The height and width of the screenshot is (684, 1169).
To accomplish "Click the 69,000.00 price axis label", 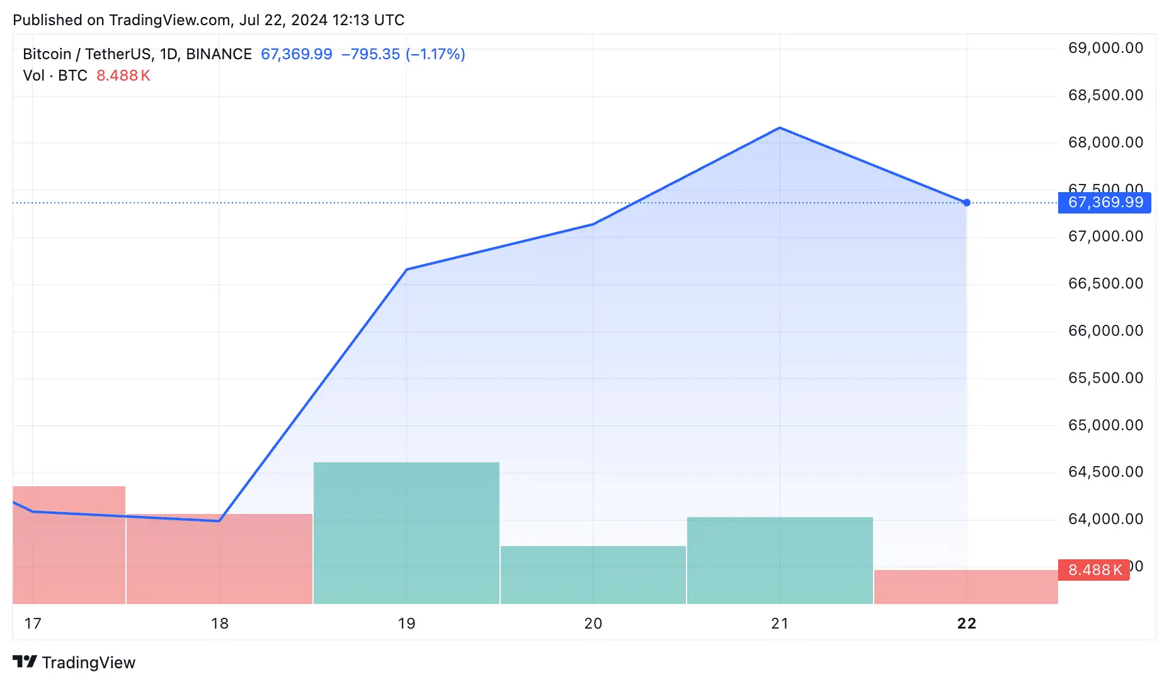I will 1105,48.
